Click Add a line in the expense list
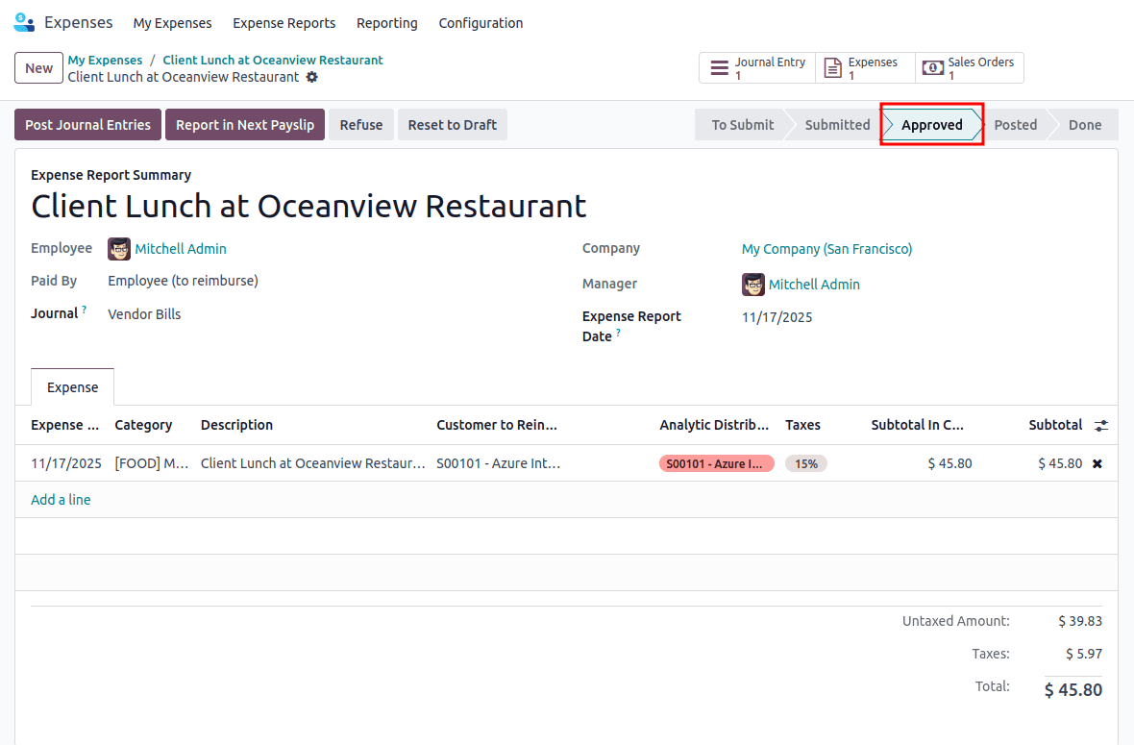 click(61, 499)
